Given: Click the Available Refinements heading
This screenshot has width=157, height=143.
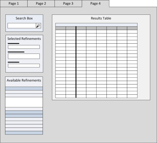Looking at the screenshot, I should pos(24,80).
